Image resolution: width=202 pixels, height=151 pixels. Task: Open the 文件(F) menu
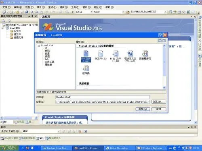pyautogui.click(x=6, y=7)
